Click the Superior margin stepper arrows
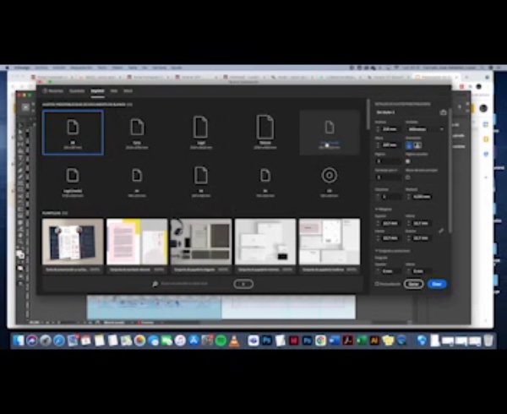 (x=378, y=223)
